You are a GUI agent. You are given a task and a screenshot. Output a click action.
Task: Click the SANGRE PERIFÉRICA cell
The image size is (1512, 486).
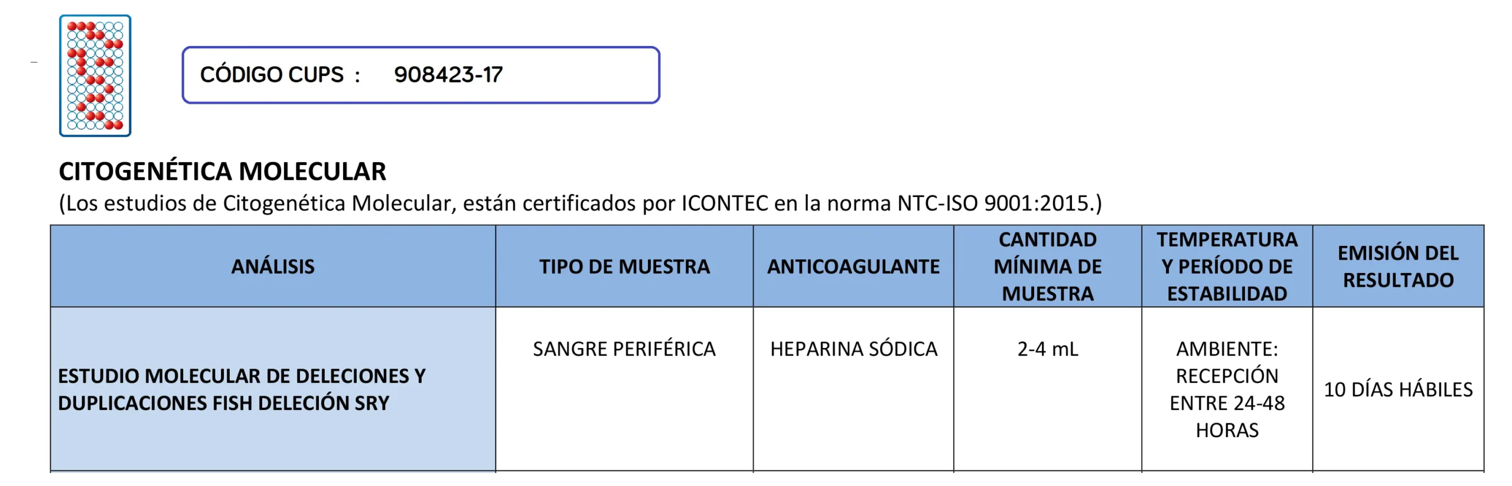[624, 349]
